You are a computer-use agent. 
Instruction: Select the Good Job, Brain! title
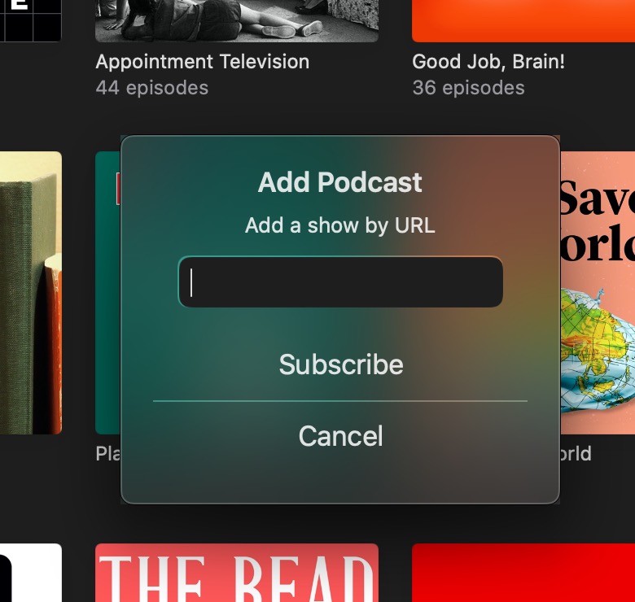488,62
